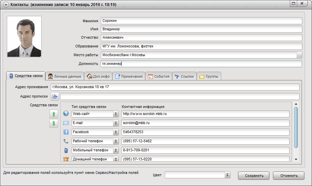
Task: Click the Facebook icon in contacts list
Action: (x=66, y=132)
